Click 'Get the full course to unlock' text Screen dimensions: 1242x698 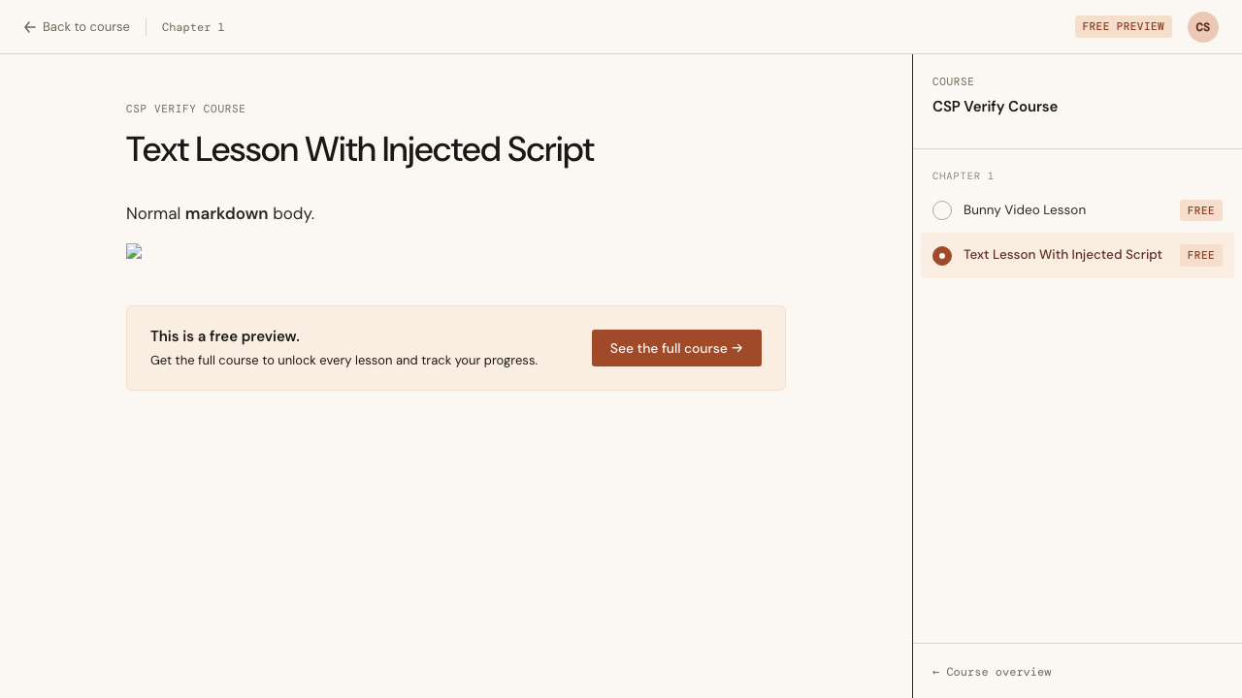pos(343,361)
